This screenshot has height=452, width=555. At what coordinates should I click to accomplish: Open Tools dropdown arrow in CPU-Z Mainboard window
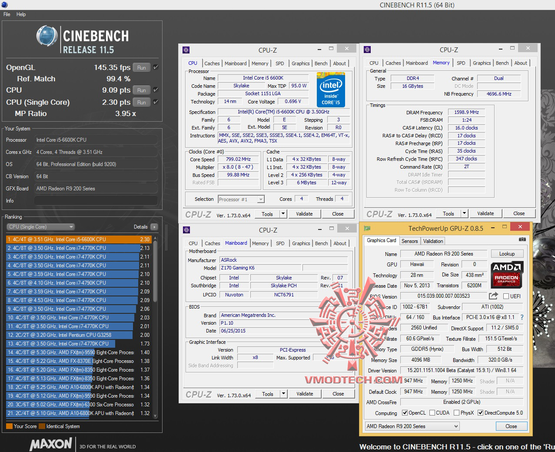(x=283, y=394)
